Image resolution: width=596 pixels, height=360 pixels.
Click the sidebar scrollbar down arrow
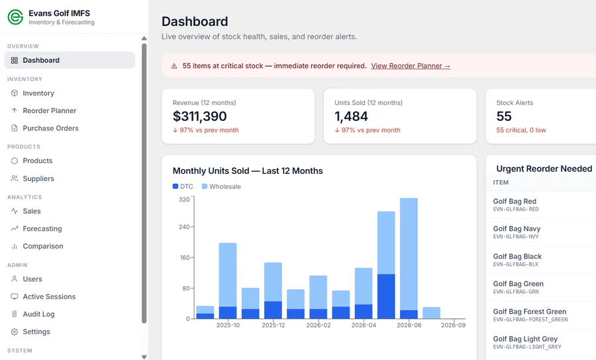click(x=144, y=357)
